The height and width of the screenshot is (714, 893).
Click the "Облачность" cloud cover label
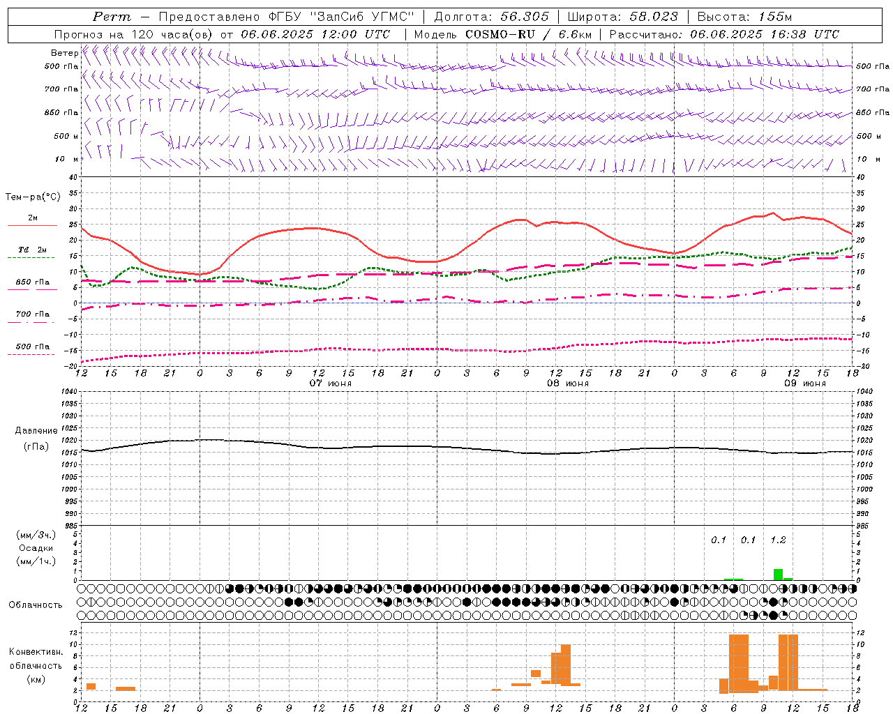(36, 605)
